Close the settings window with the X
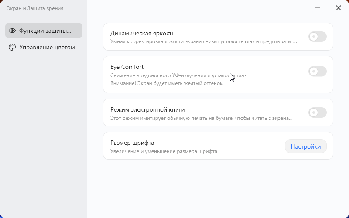Viewport: 349px width, 218px height. [339, 8]
